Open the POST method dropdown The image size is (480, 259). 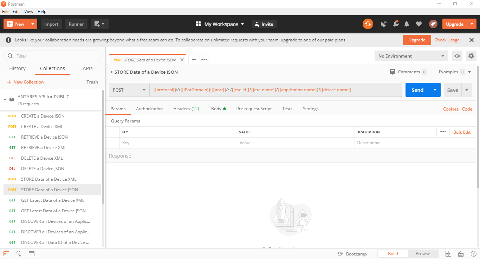click(129, 90)
